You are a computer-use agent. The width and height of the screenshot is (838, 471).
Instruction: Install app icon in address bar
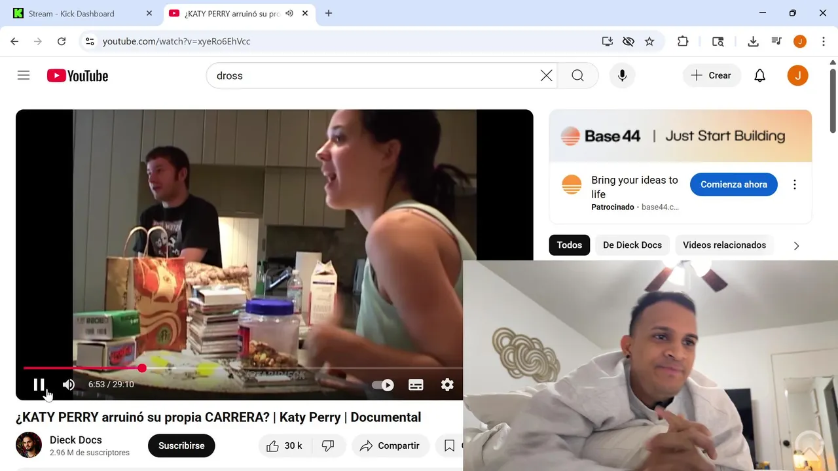608,41
